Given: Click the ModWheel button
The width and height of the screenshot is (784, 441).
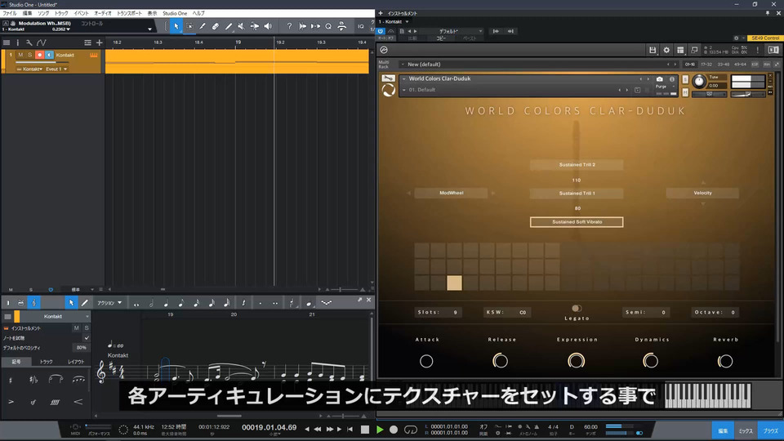Looking at the screenshot, I should (x=451, y=193).
